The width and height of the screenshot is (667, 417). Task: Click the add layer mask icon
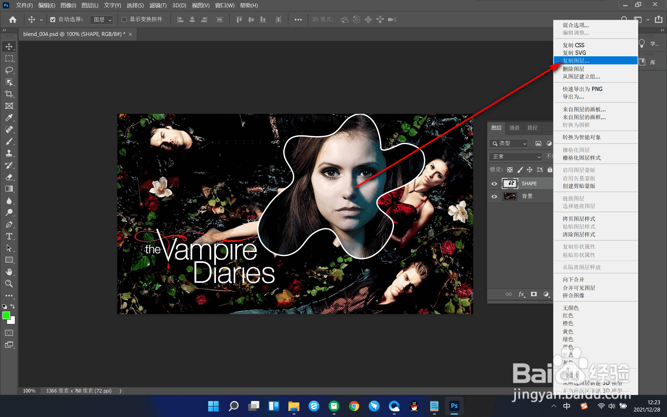534,294
